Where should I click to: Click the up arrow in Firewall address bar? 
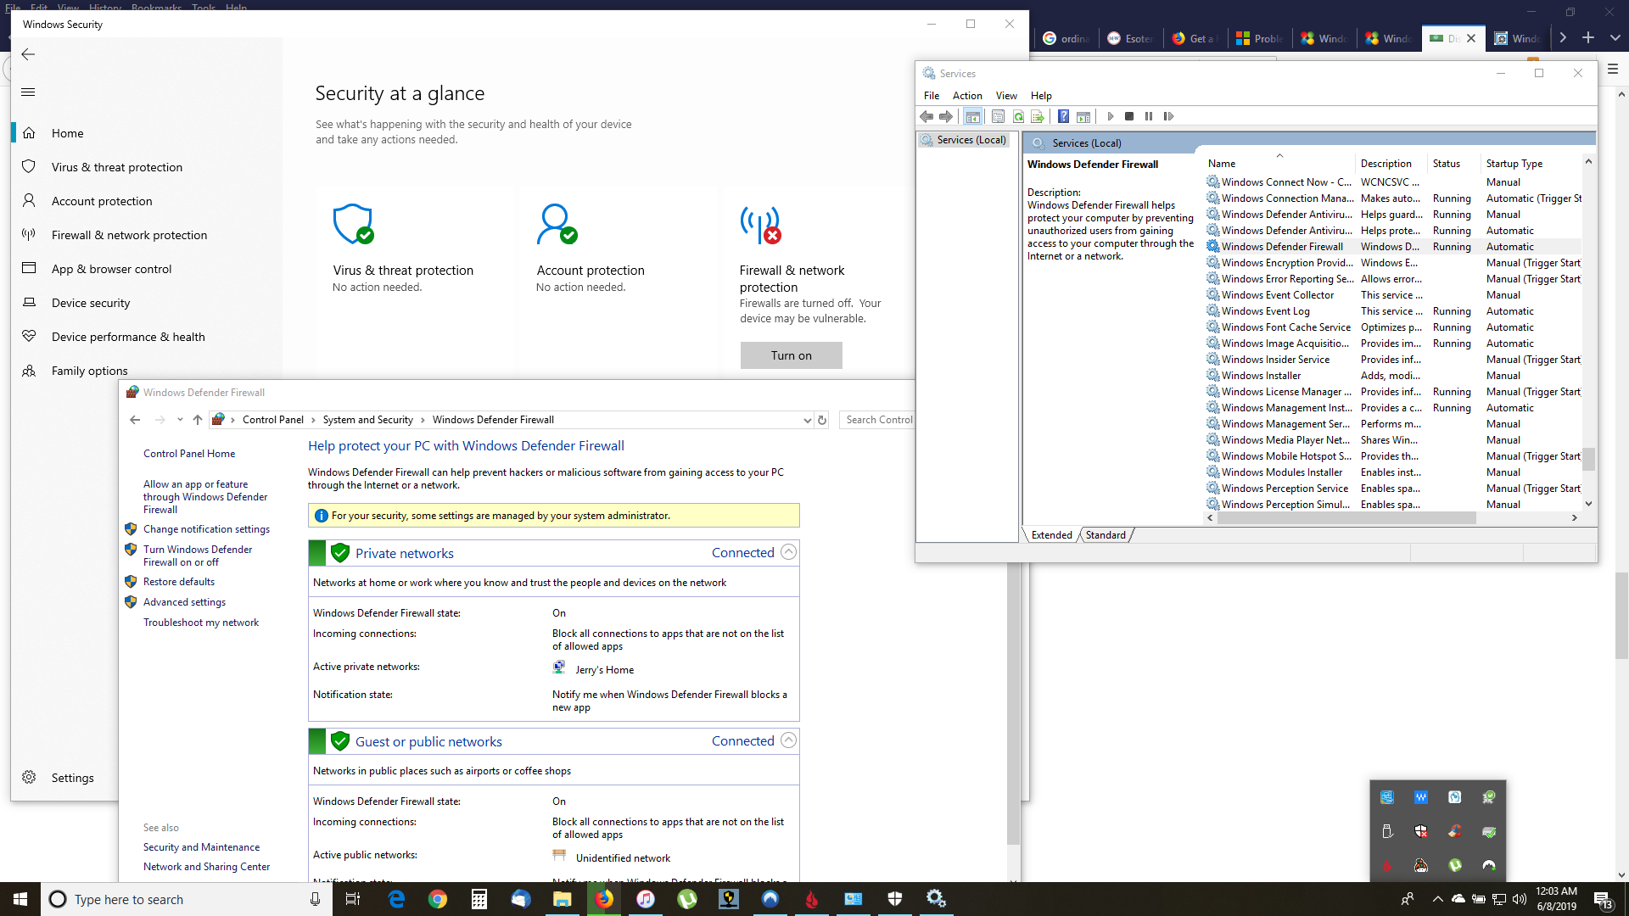click(x=198, y=420)
